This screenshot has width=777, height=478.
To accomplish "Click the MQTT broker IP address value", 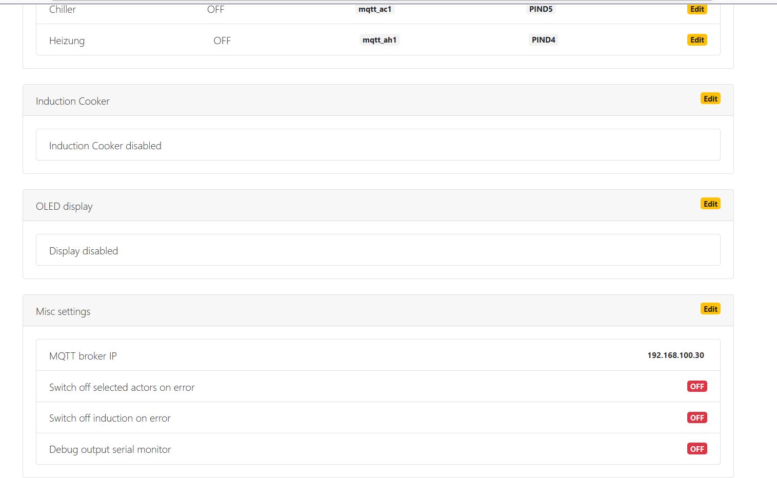I will [675, 355].
